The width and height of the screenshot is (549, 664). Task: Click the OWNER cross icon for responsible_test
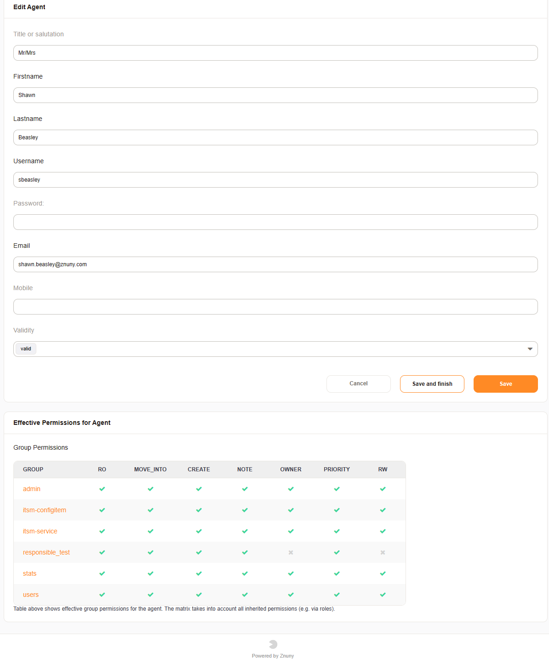coord(291,552)
